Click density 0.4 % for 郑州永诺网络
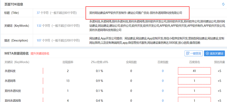 pyautogui.click(x=99, y=101)
